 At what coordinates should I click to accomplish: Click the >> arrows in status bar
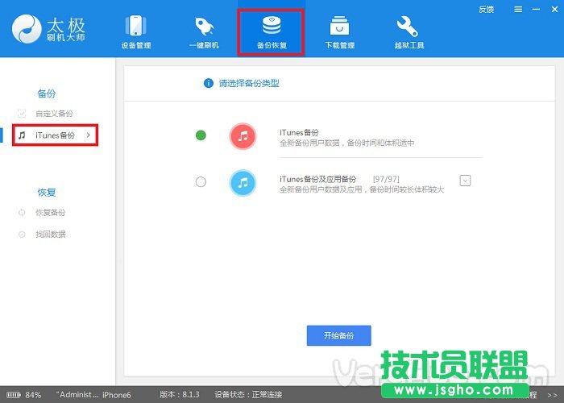[x=552, y=395]
